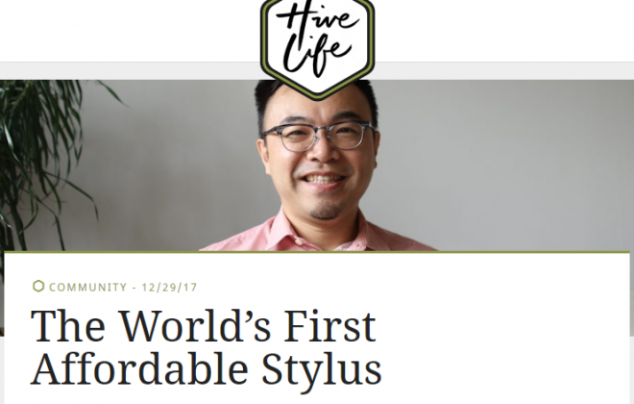Image resolution: width=634 pixels, height=404 pixels.
Task: Click the word "Hive" in the logo
Action: coord(317,18)
